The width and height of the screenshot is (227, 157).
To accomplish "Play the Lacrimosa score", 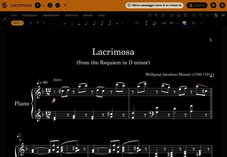I will (38, 6).
